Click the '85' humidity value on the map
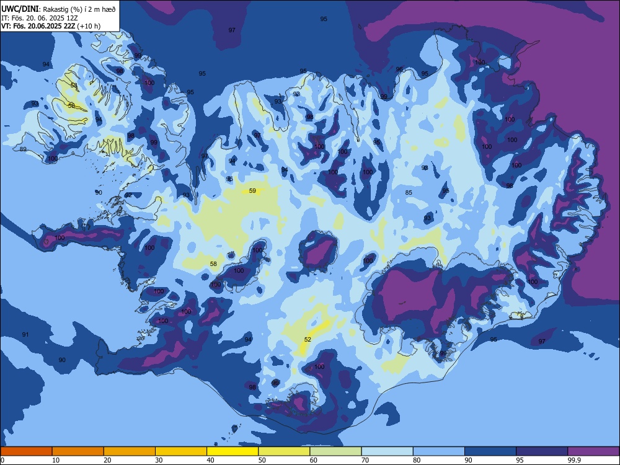This screenshot has width=620, height=465. pos(409,193)
